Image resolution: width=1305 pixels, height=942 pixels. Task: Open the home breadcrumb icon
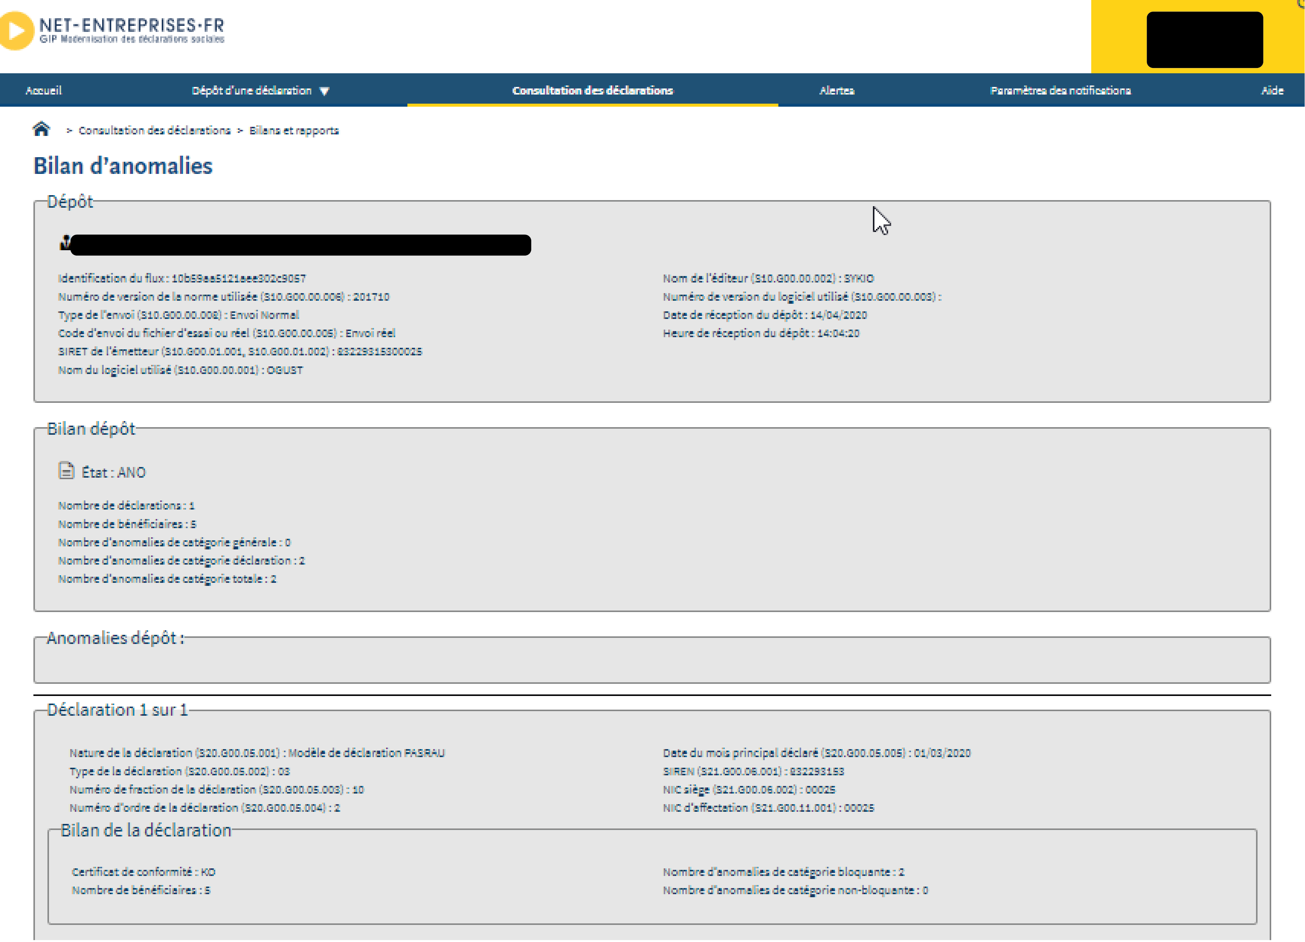[x=41, y=129]
